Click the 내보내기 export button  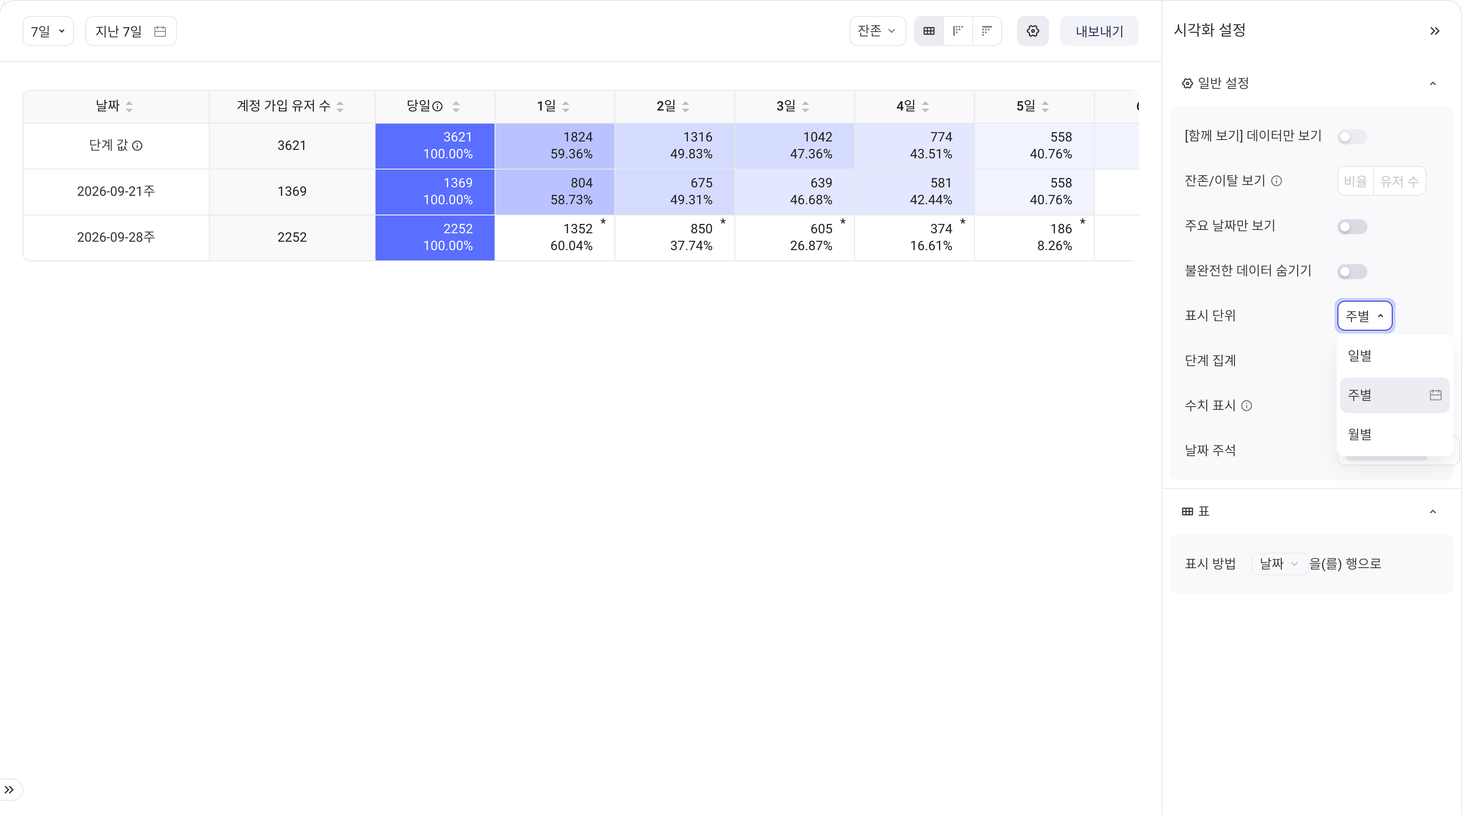1100,30
